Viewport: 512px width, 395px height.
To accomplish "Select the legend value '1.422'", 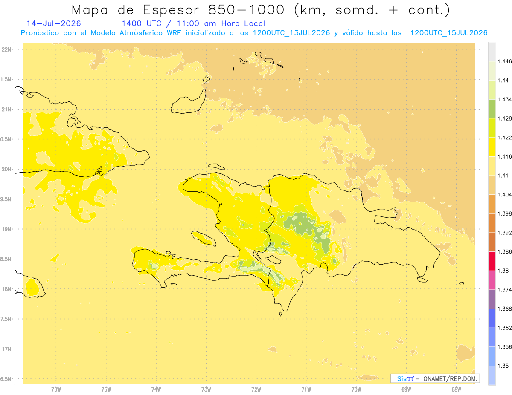I will [505, 137].
